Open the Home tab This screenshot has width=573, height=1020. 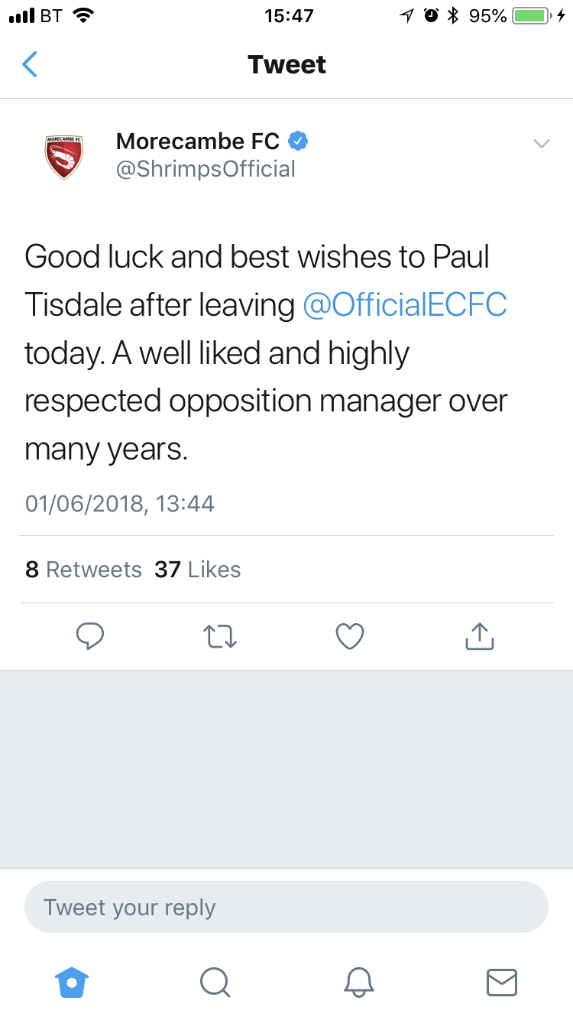click(73, 982)
